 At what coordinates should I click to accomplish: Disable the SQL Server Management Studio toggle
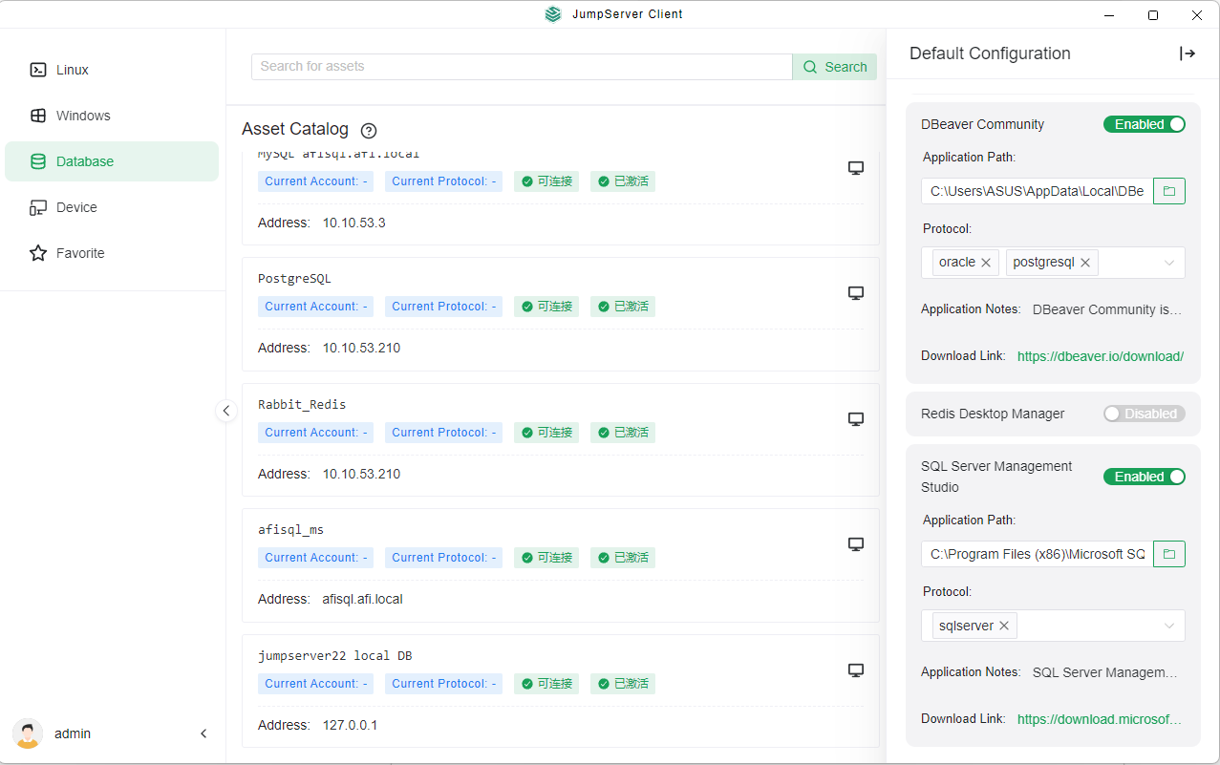coord(1145,477)
